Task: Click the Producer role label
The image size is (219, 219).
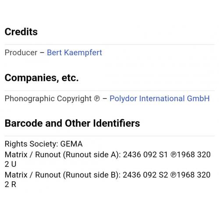Action: 21,53
